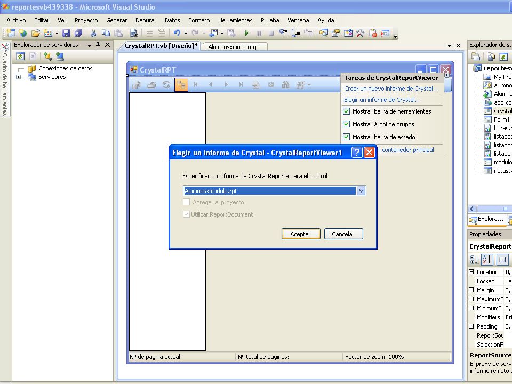Screen dimensions: 512x384
Task: Check the Agregar al proyecto checkbox
Action: click(187, 202)
